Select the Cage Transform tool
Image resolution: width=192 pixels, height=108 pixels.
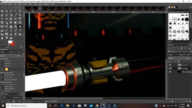pos(7,26)
